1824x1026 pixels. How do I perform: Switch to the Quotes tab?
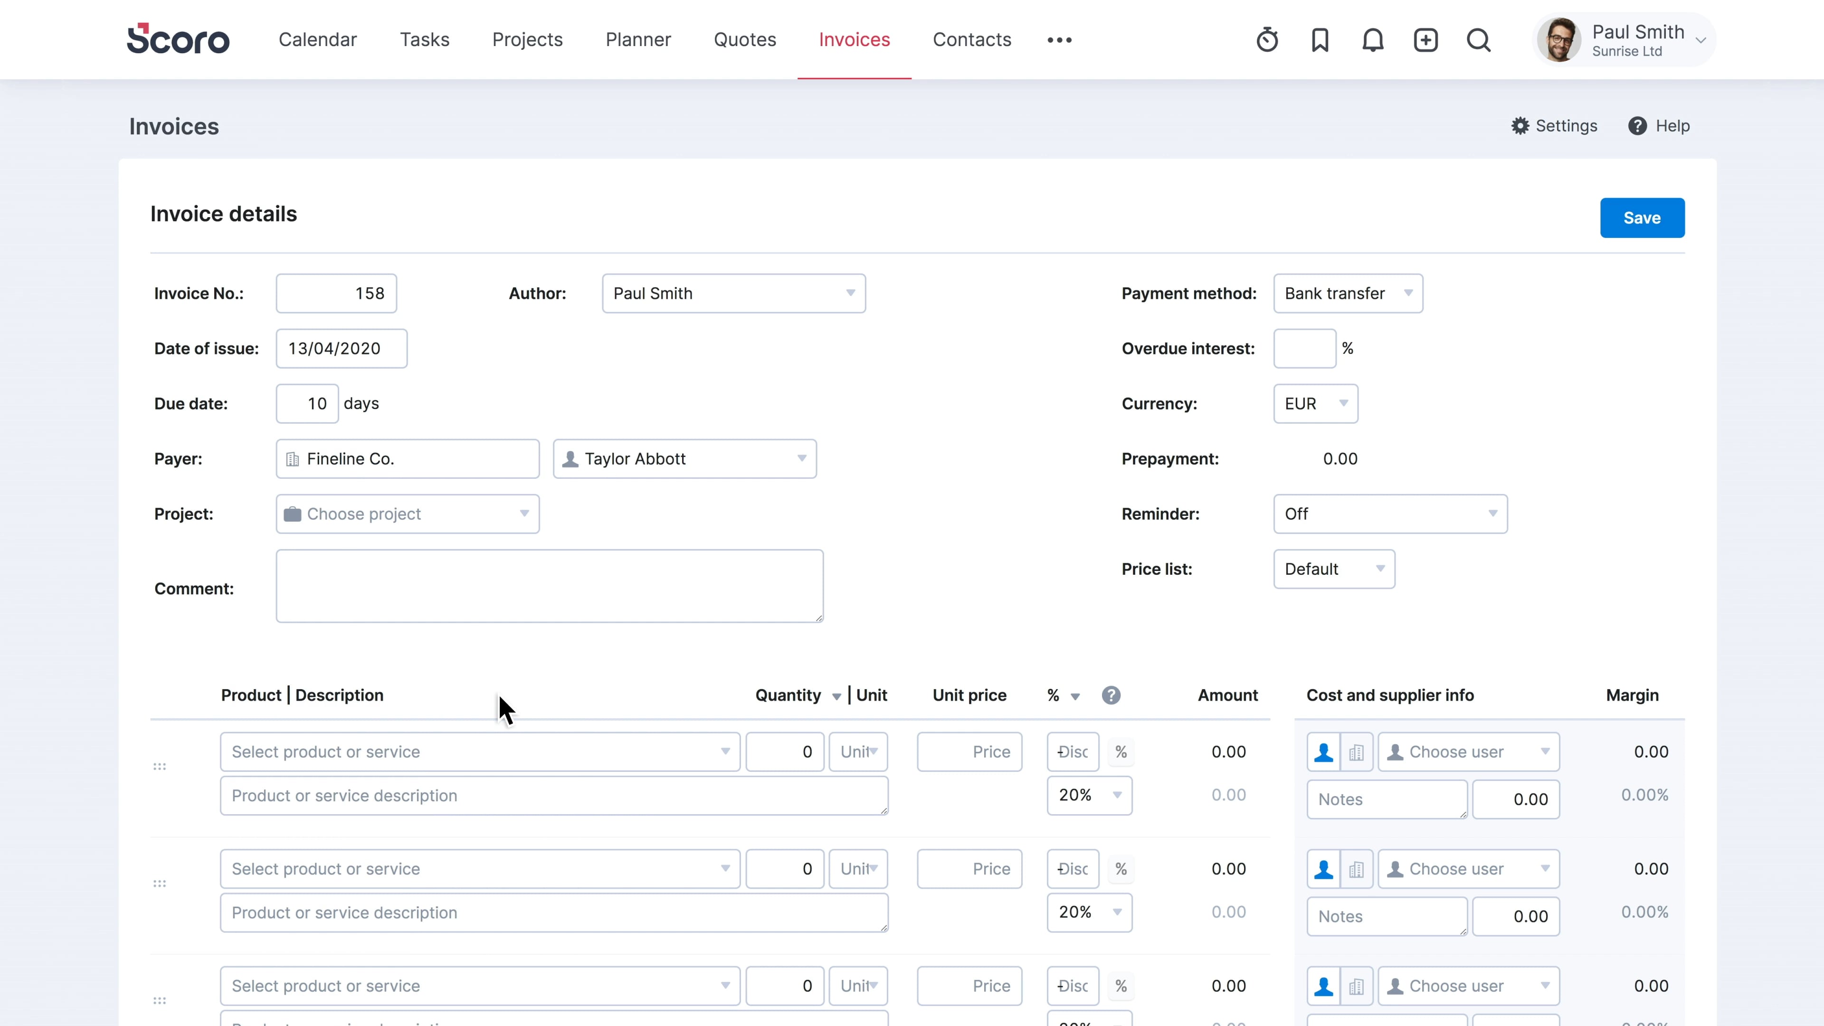tap(744, 39)
